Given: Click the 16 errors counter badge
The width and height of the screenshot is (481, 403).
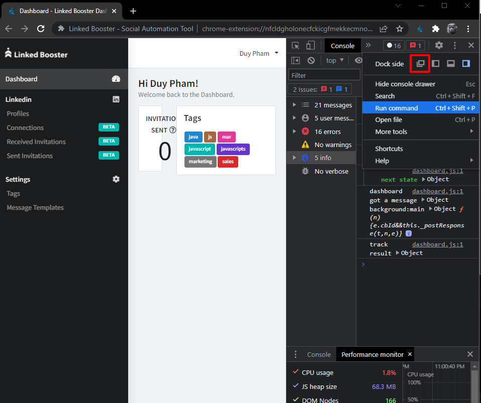Looking at the screenshot, I should click(x=394, y=46).
